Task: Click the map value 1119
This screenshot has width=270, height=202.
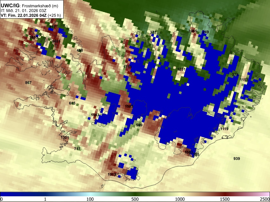Action: (x=224, y=129)
